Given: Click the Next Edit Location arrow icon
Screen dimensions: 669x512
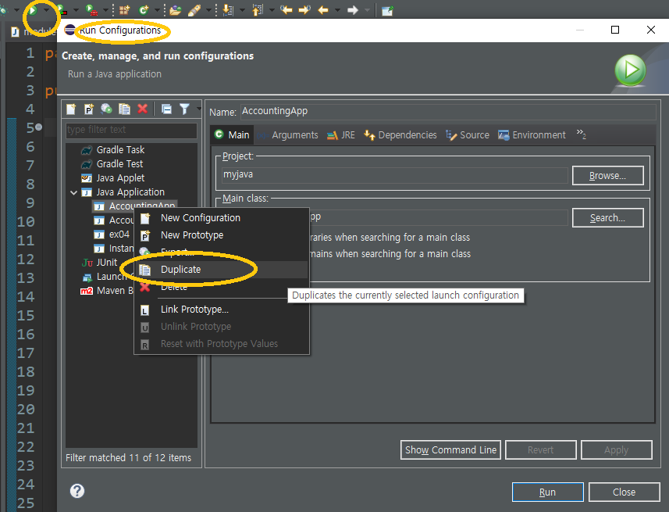Looking at the screenshot, I should coord(304,10).
